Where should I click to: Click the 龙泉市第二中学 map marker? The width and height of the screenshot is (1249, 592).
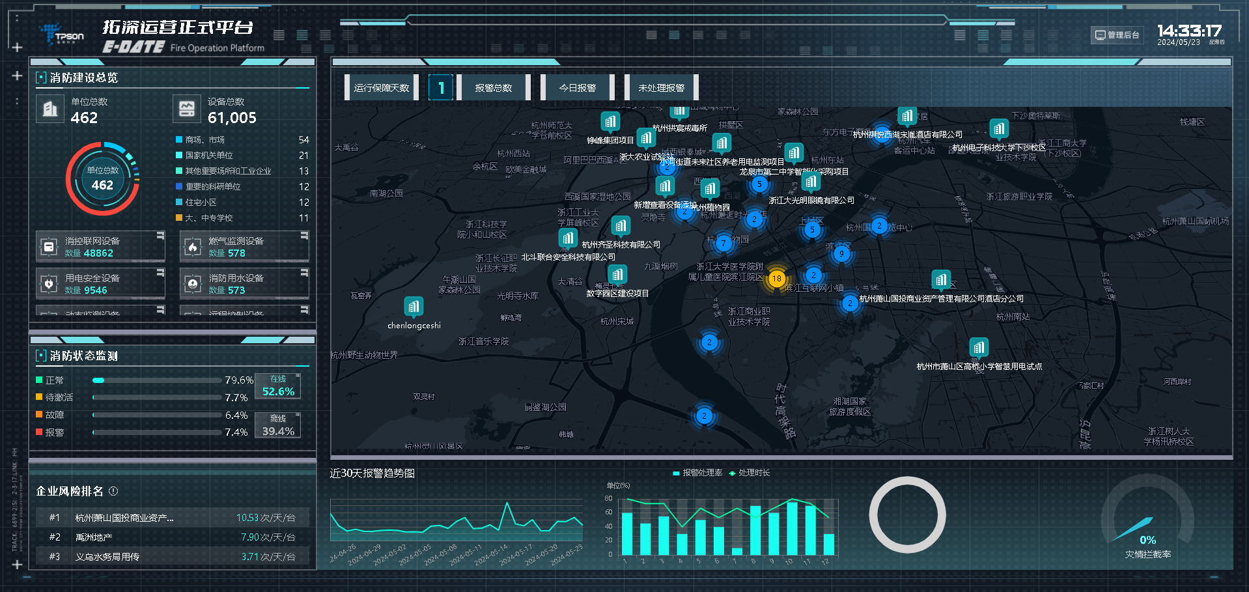793,154
